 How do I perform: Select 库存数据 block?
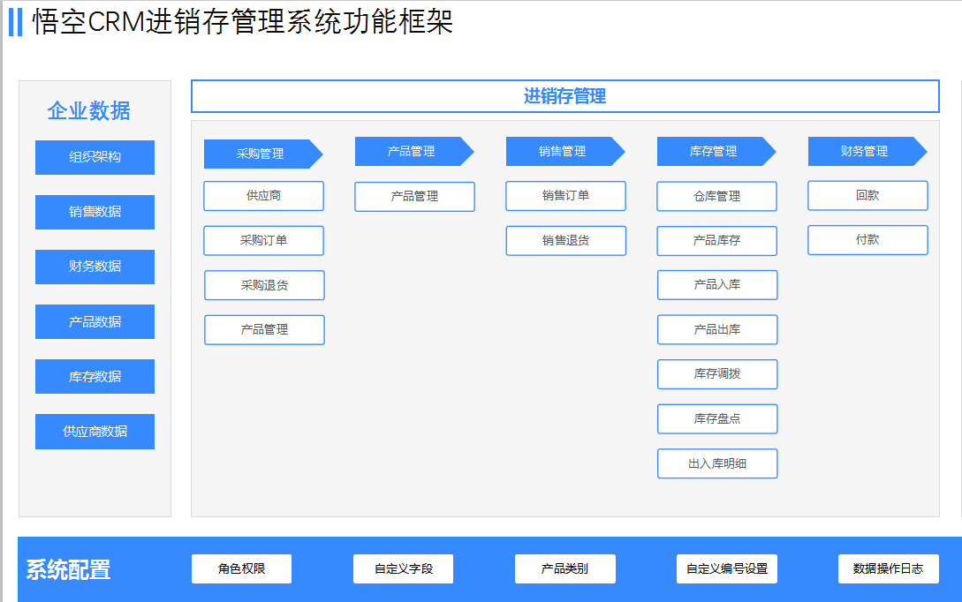coord(95,376)
